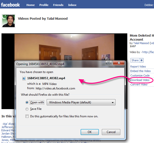Select the Open with radio button

point(27,102)
